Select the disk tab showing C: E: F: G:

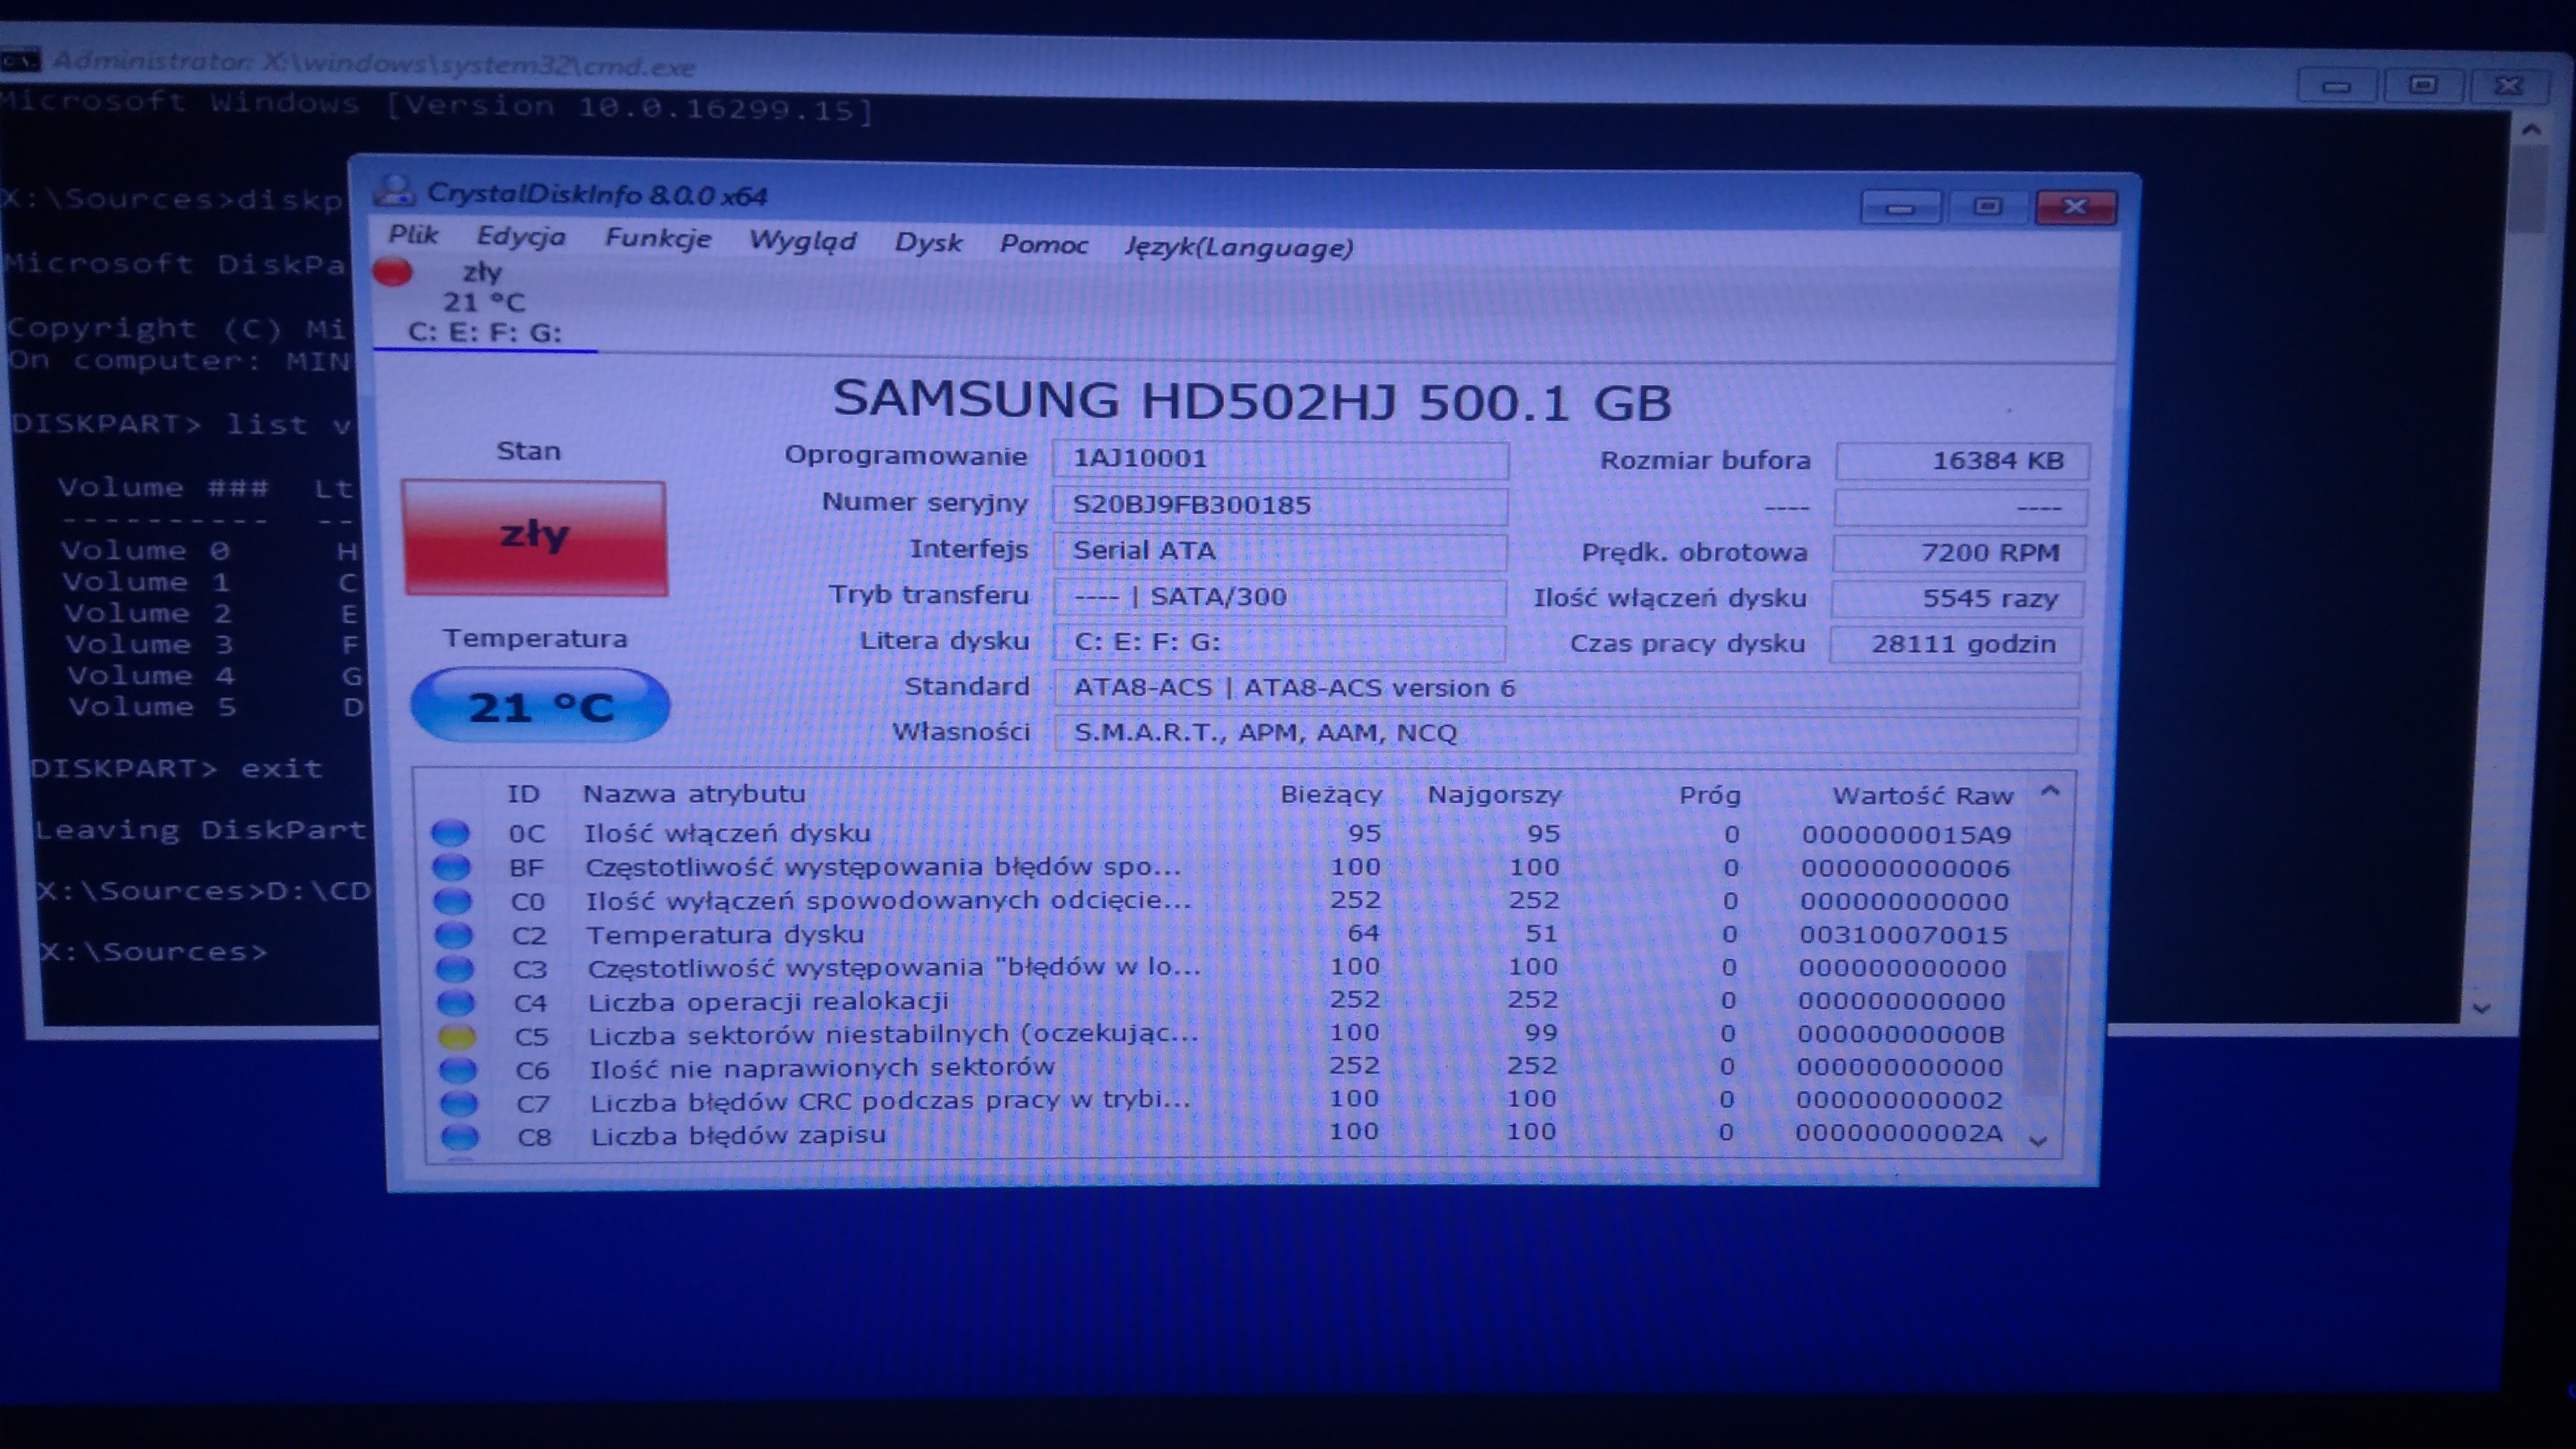484,303
